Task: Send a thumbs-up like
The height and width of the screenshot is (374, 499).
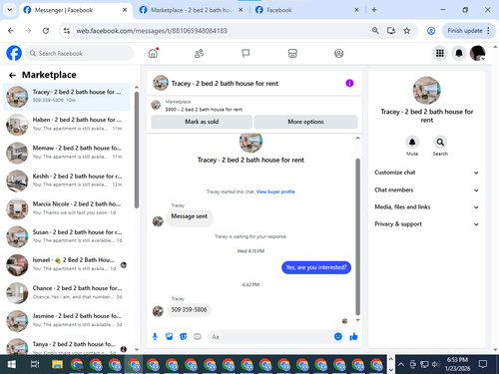Action: [x=353, y=337]
